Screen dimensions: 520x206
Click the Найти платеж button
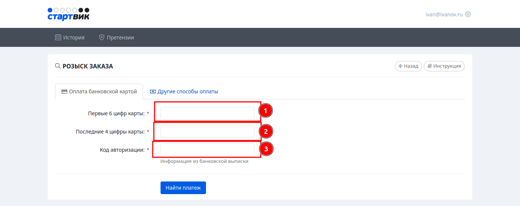[183, 188]
